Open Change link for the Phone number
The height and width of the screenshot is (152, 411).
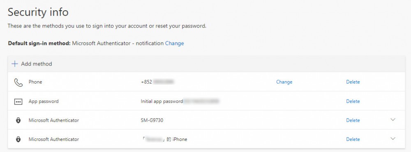tap(284, 82)
